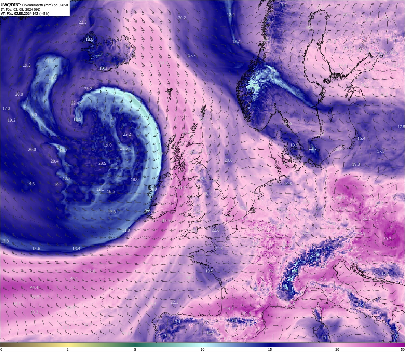
Task: Click the map value '52.1'
Action: pyautogui.click(x=367, y=218)
